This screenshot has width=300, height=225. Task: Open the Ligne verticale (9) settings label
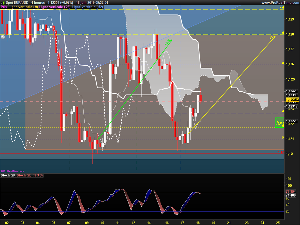click(x=23, y=7)
